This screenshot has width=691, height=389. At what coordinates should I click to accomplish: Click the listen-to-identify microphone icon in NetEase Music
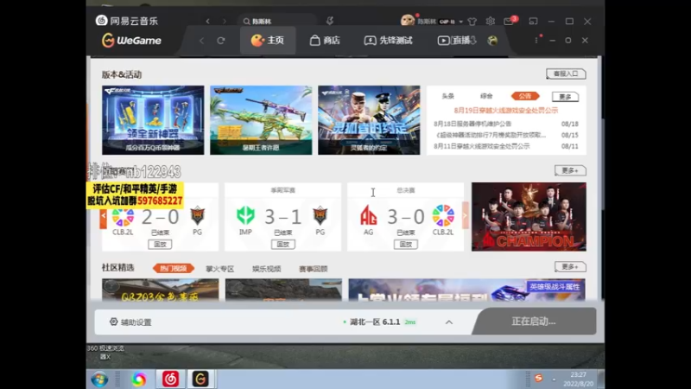pos(330,21)
